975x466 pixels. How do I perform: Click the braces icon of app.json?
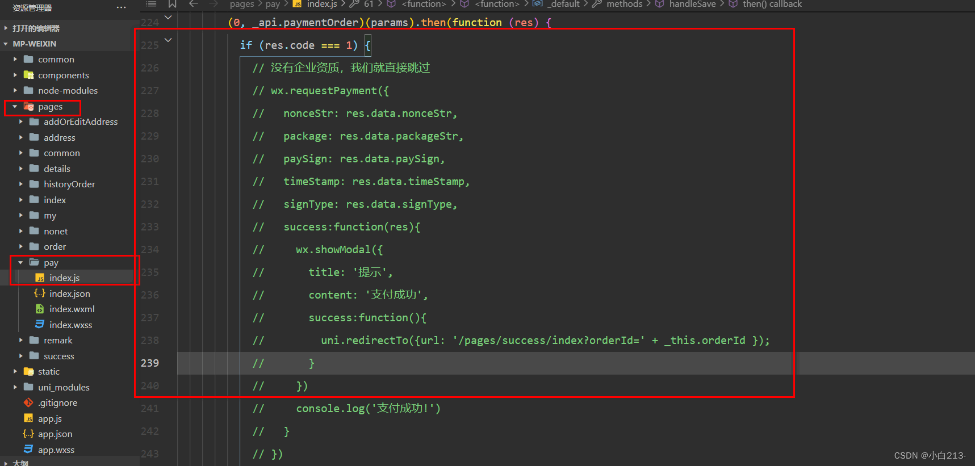[x=28, y=434]
